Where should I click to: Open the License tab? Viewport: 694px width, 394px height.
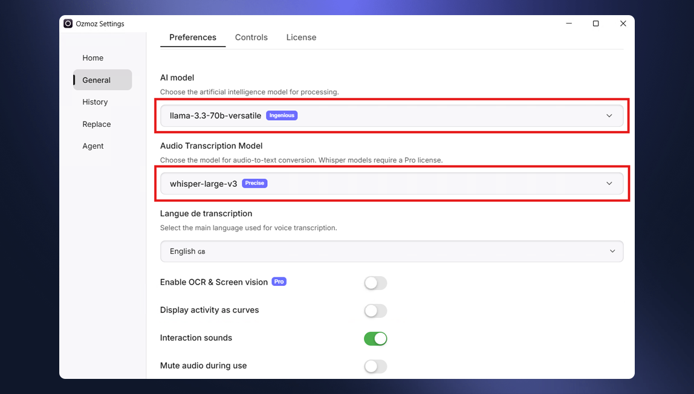(301, 37)
